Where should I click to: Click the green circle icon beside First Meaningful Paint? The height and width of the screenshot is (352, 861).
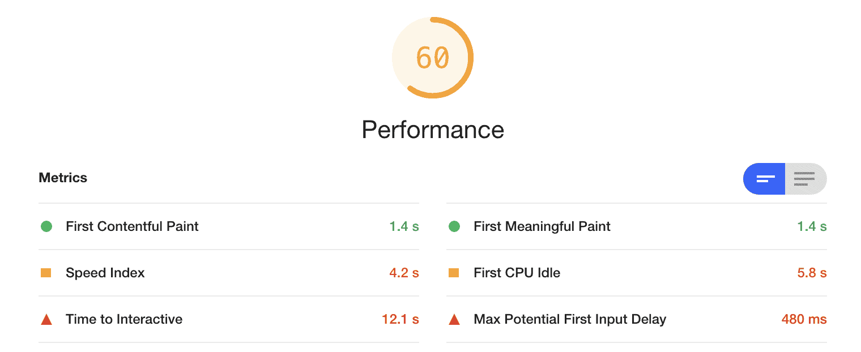[455, 226]
